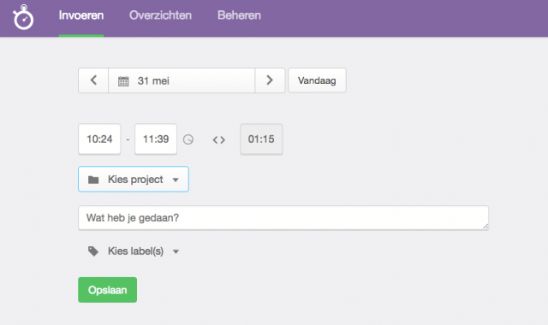This screenshot has height=325, width=548.
Task: Click the end time field 11:39
Action: pos(156,139)
